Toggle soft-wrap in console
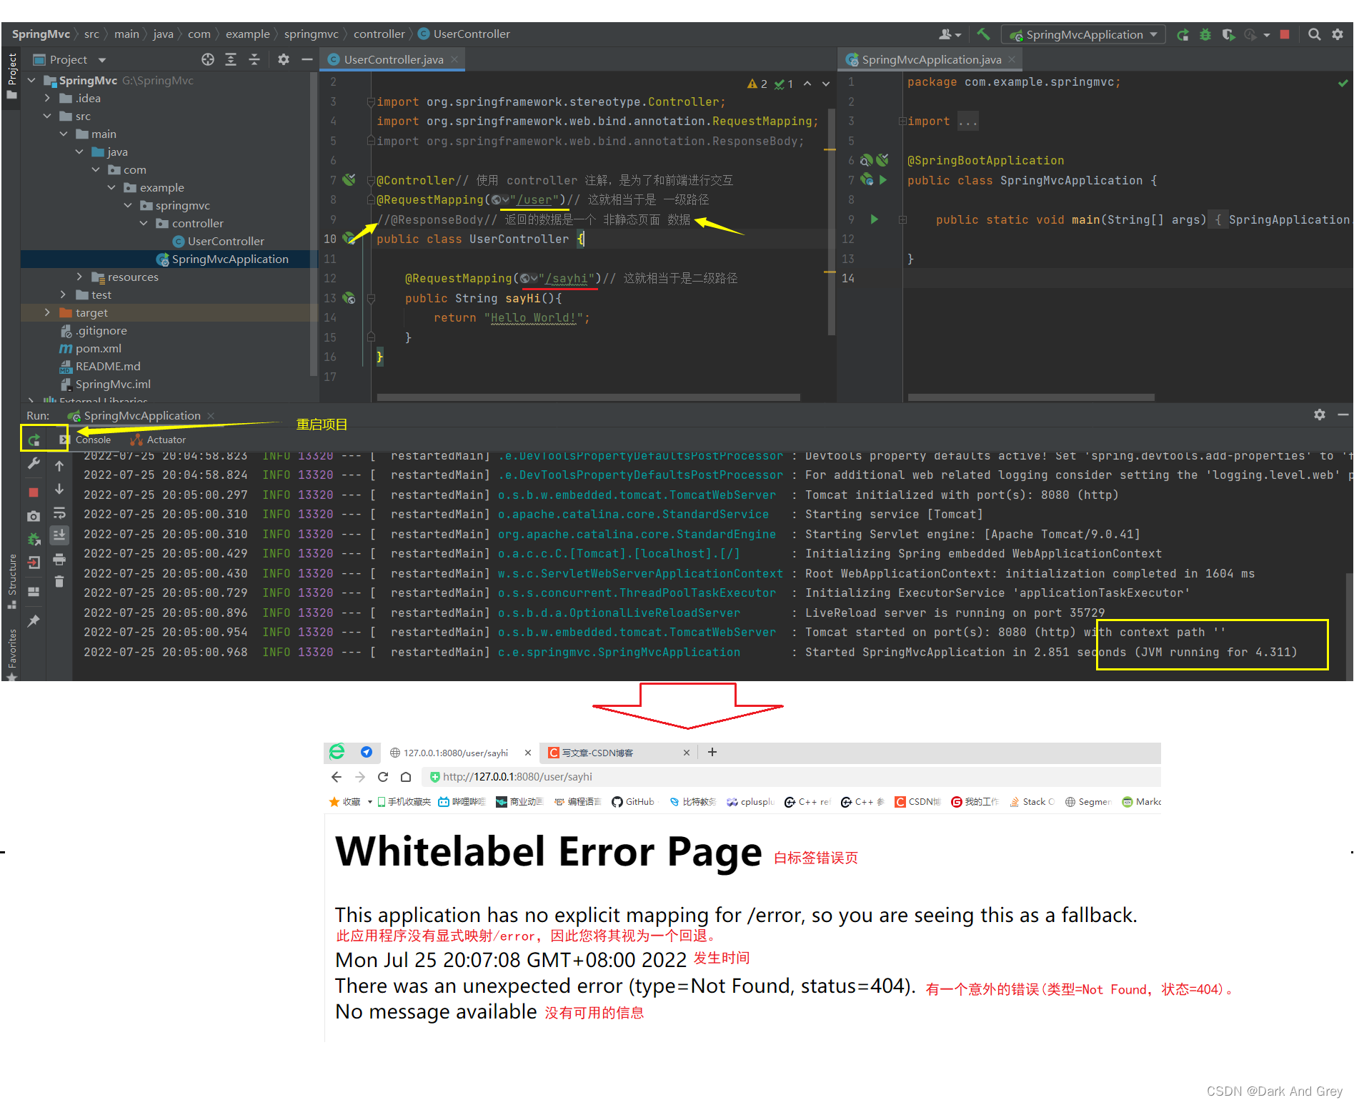Screen dimensions: 1354x1105 [x=59, y=512]
